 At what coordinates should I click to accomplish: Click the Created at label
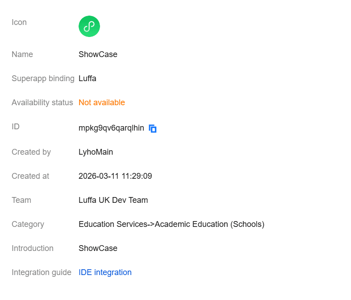[x=30, y=176]
